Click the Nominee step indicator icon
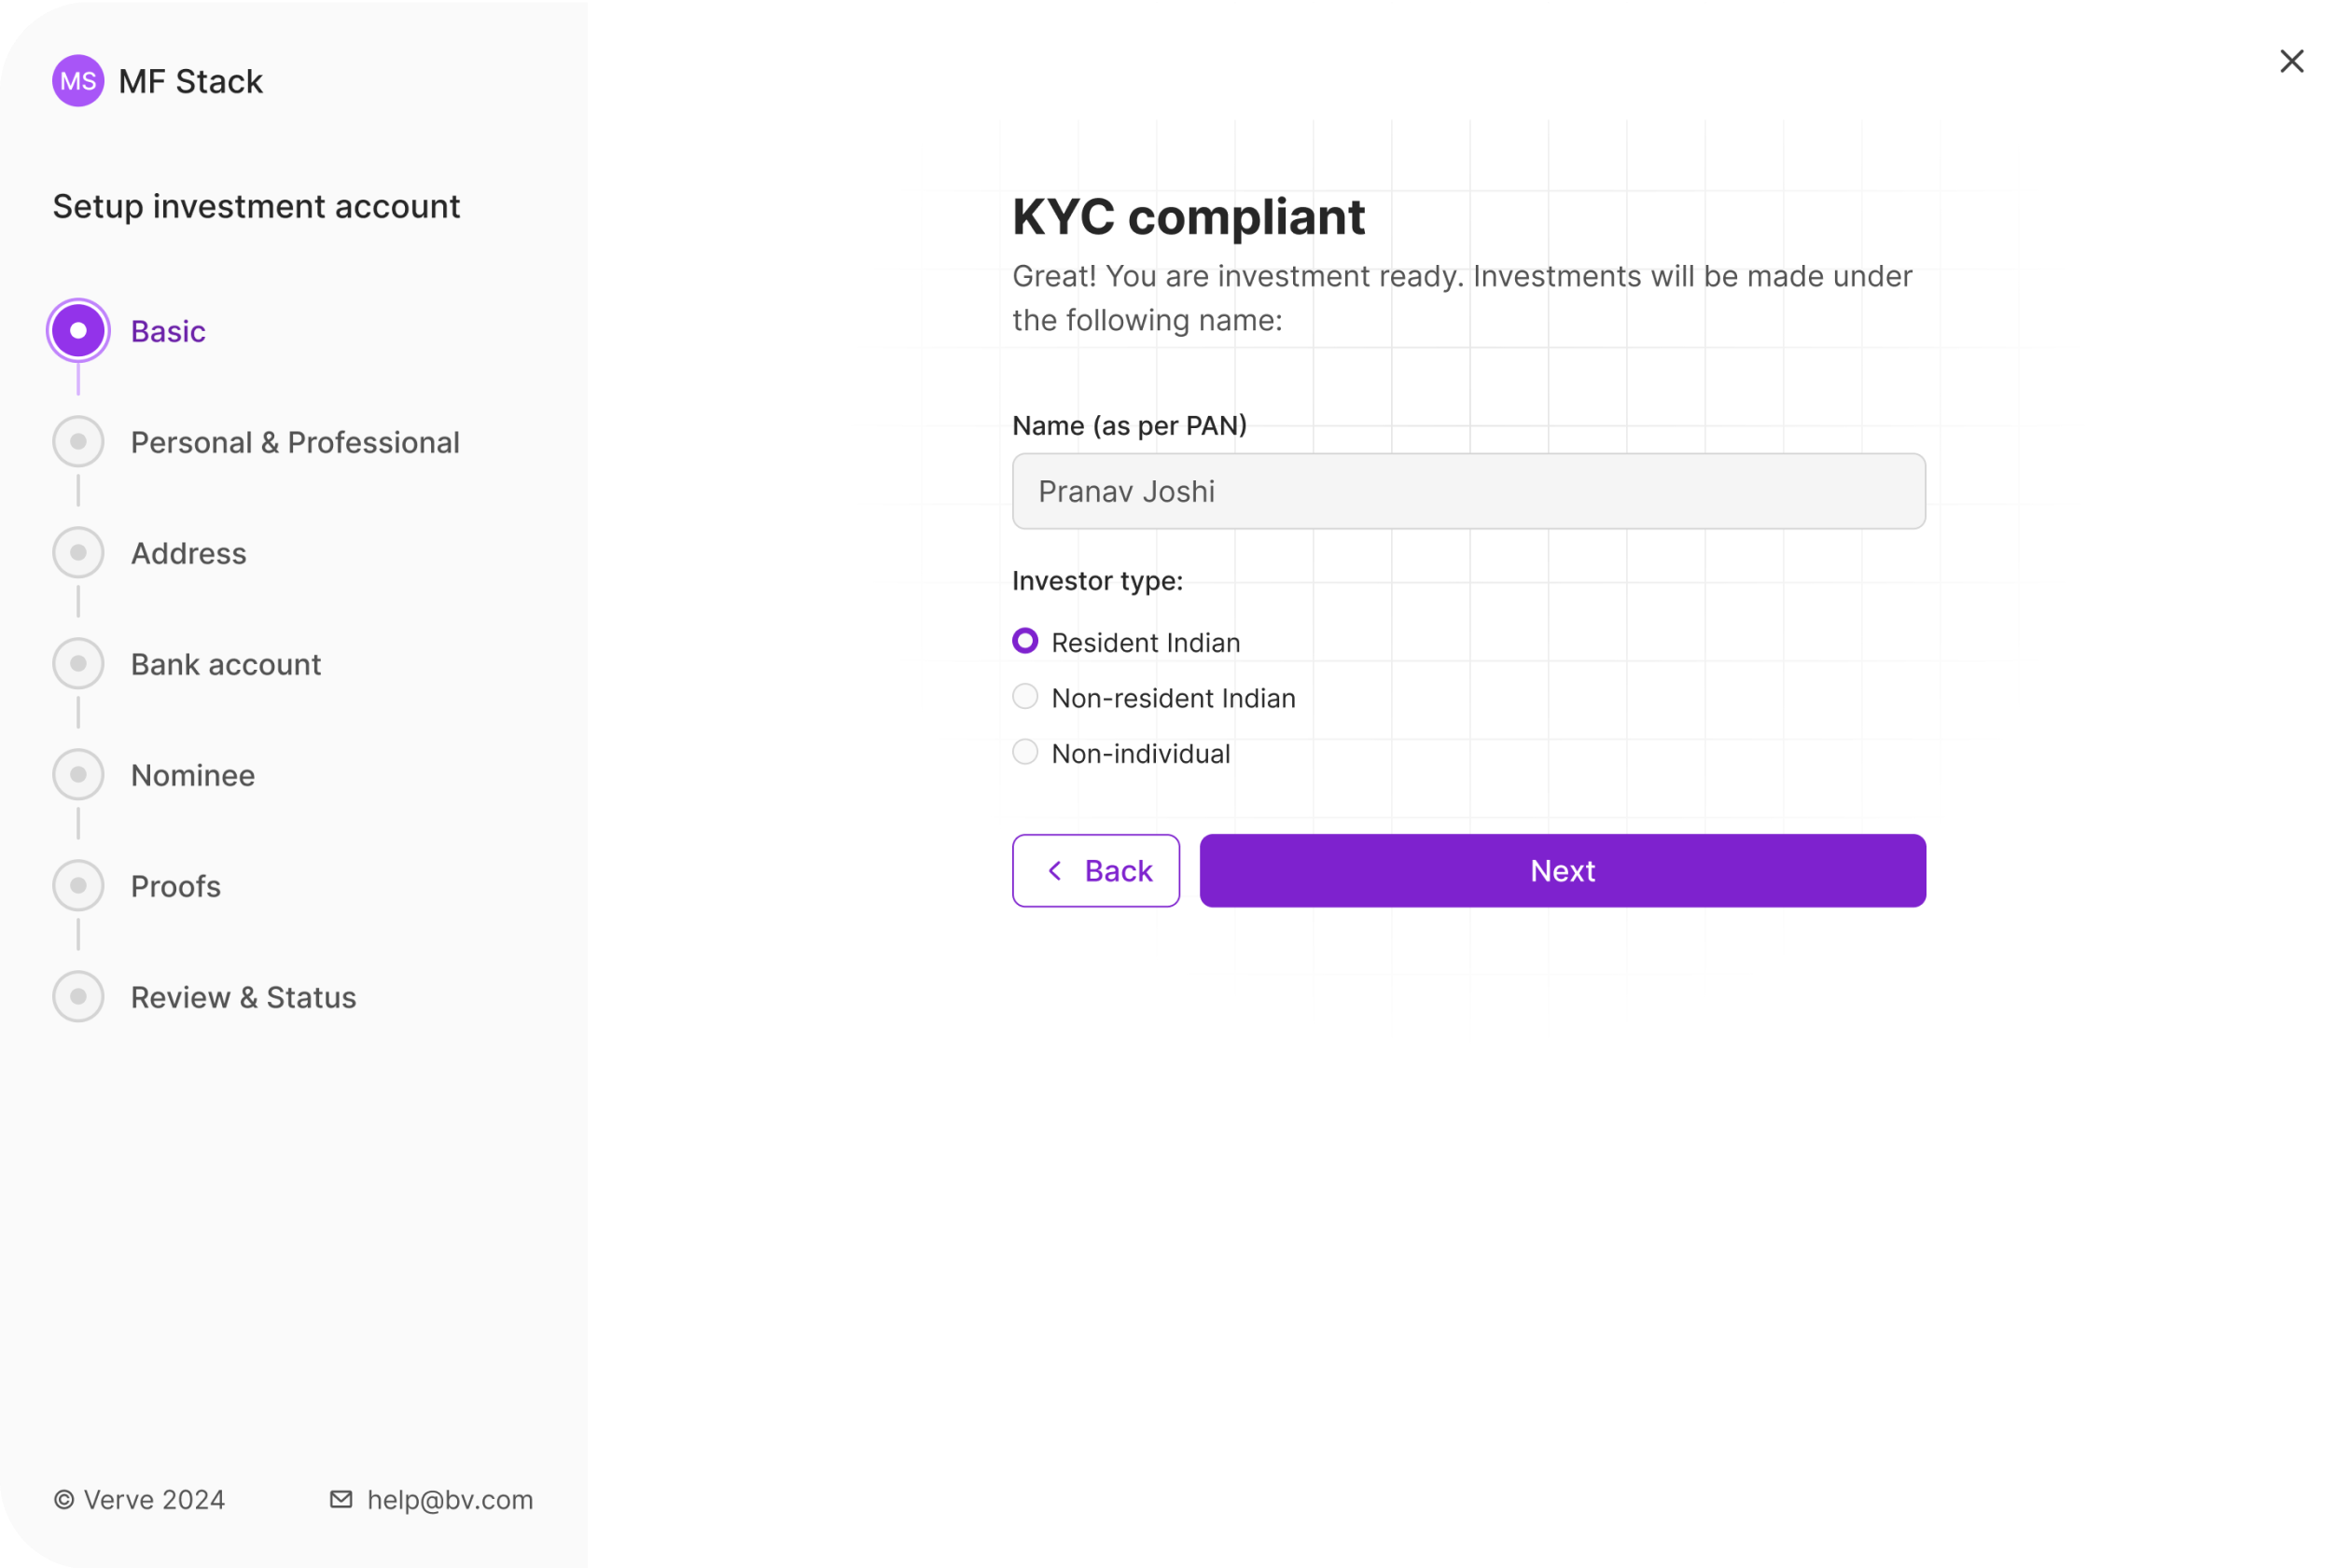 click(78, 773)
